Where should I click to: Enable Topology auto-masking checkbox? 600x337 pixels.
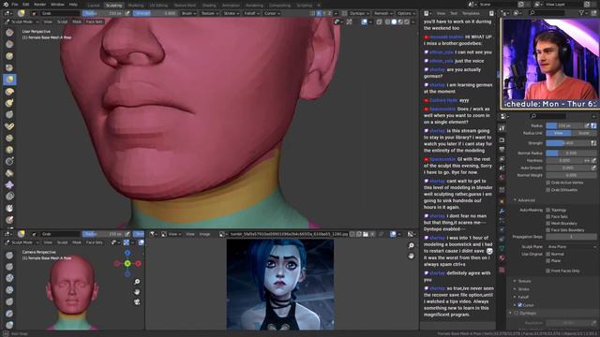547,210
